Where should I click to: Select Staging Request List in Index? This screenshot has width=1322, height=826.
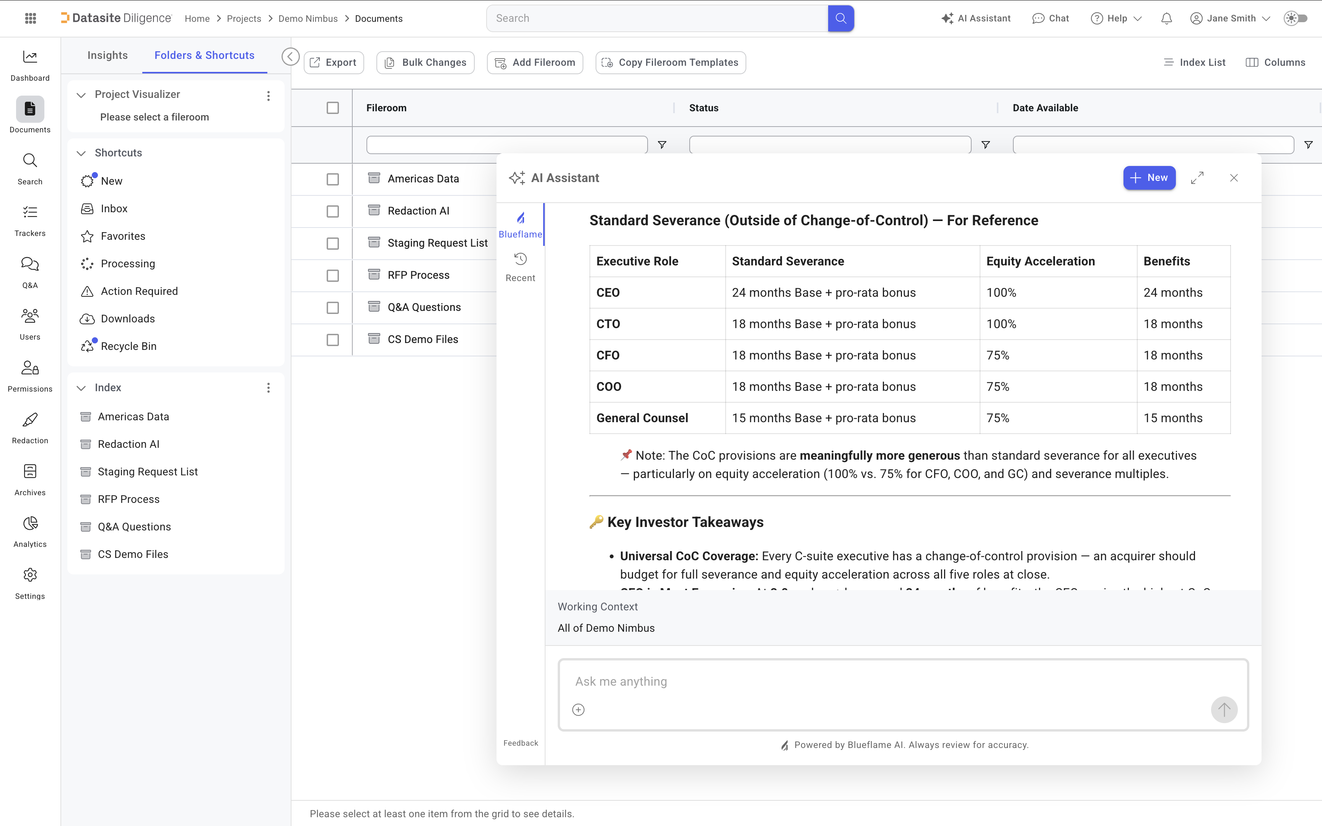coord(148,472)
